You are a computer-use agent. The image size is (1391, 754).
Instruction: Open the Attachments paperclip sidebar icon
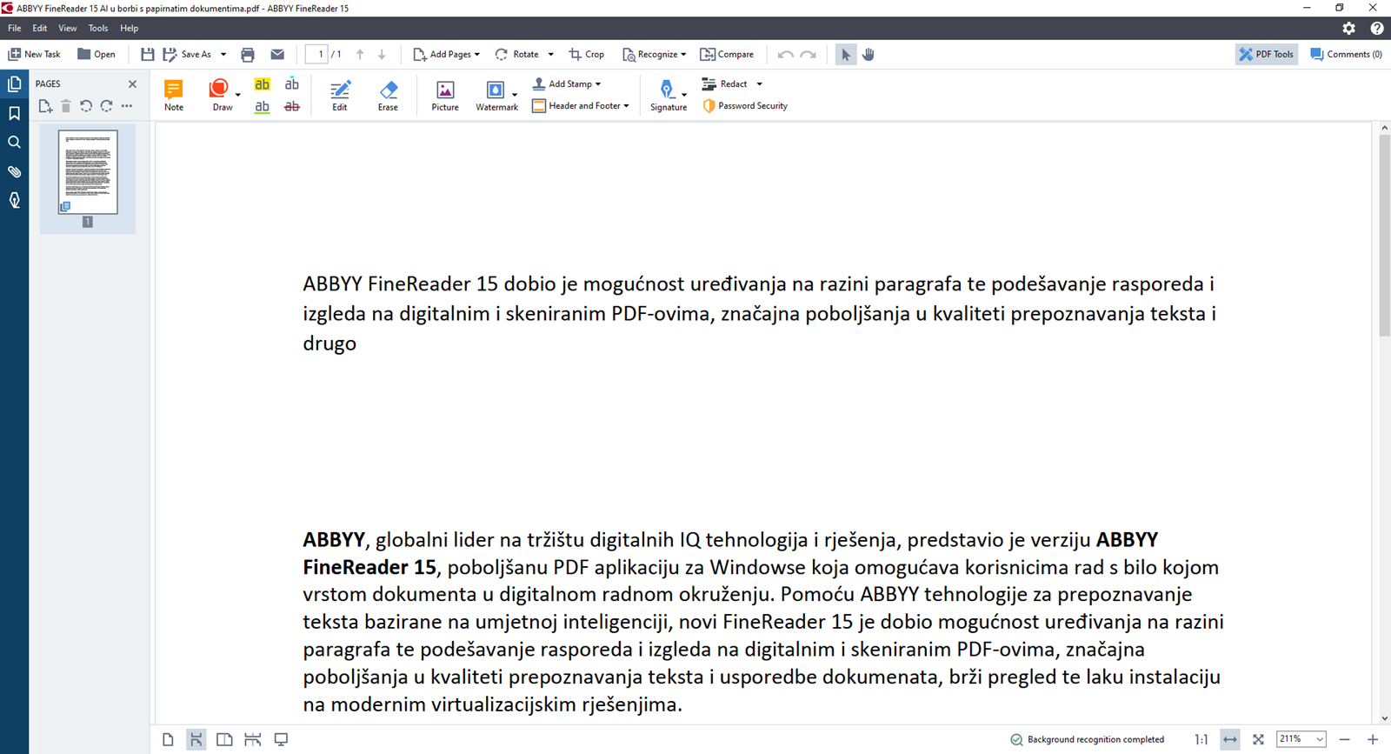[x=14, y=171]
